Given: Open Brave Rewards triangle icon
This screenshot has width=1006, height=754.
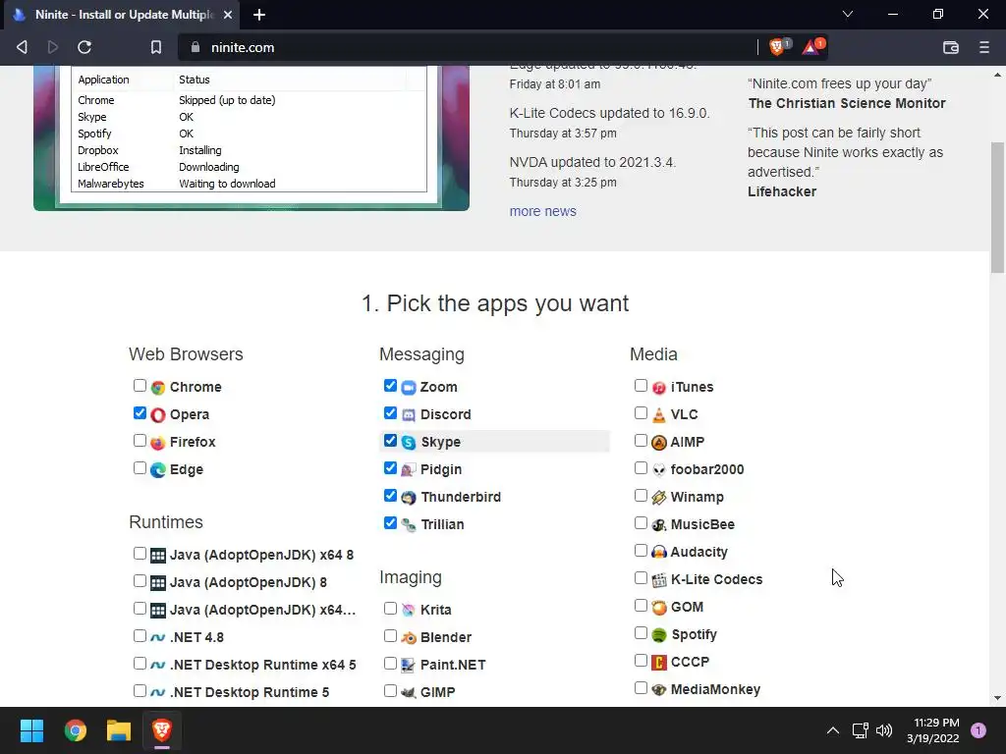Looking at the screenshot, I should click(810, 47).
